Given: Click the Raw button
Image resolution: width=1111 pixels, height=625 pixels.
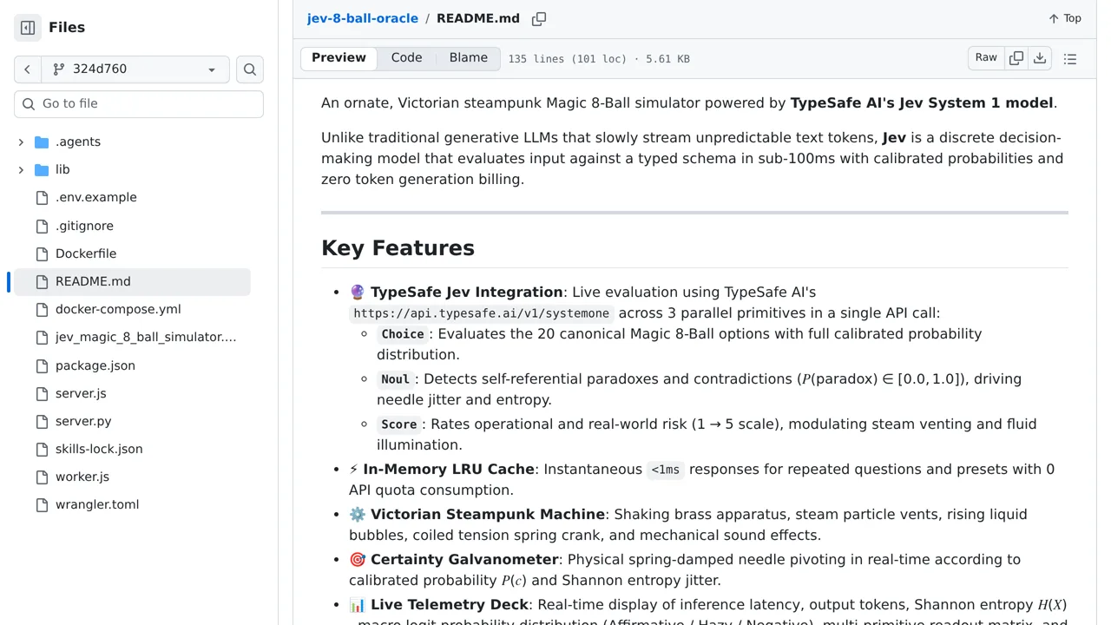Looking at the screenshot, I should pos(986,58).
